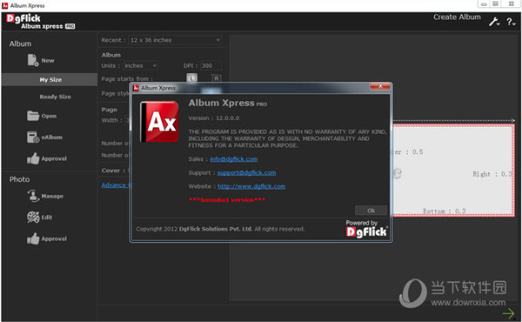This screenshot has width=522, height=322.
Task: Click the Open label in sidebar
Action: [x=49, y=116]
